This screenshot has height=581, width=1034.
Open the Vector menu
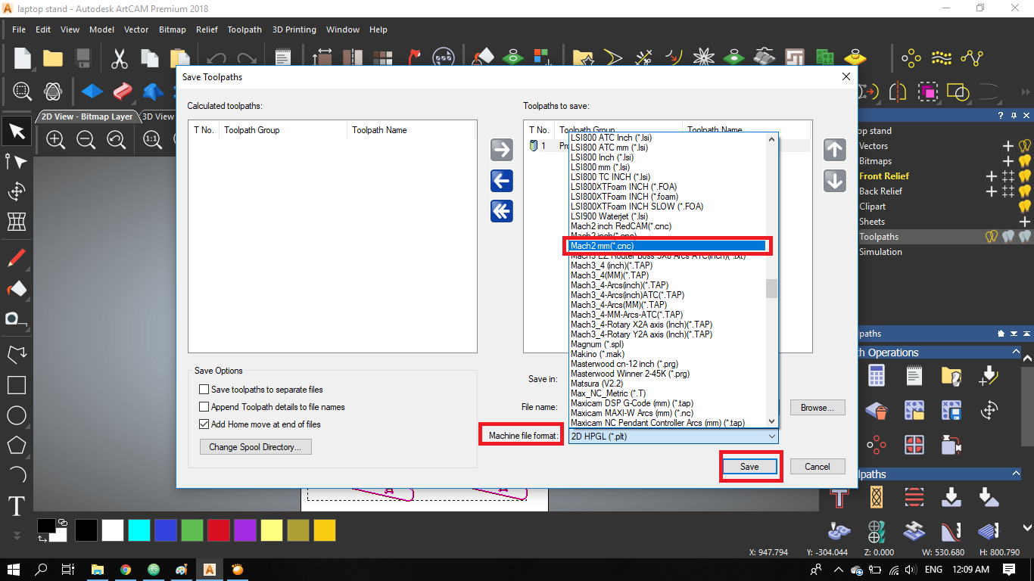(136, 30)
